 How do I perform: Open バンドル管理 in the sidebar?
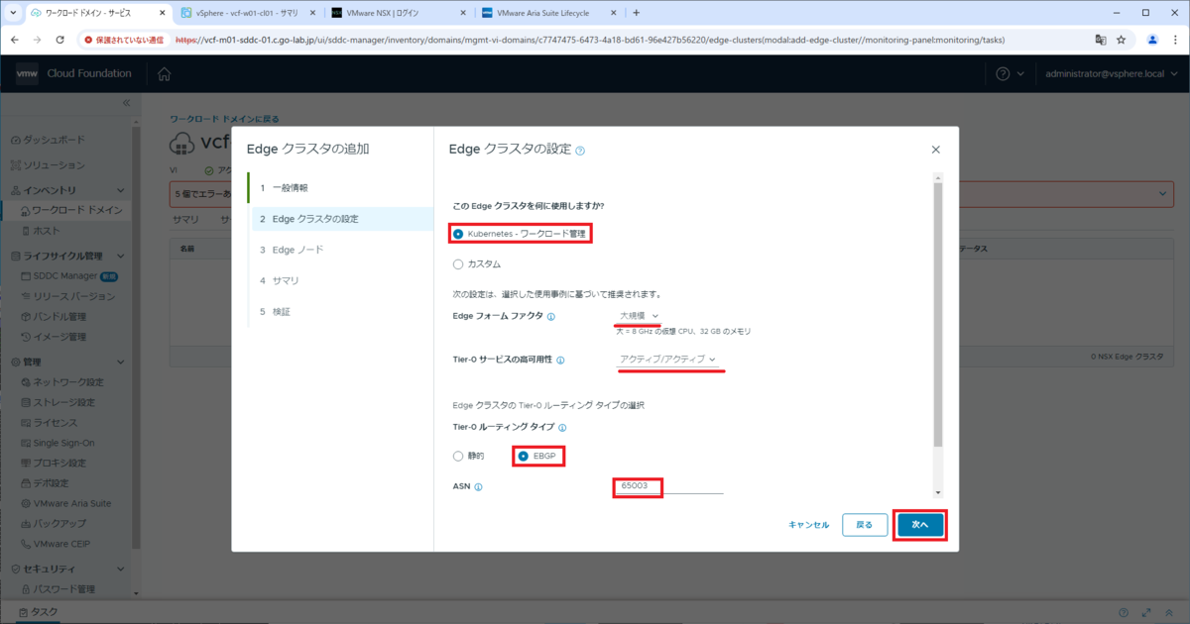(x=59, y=316)
